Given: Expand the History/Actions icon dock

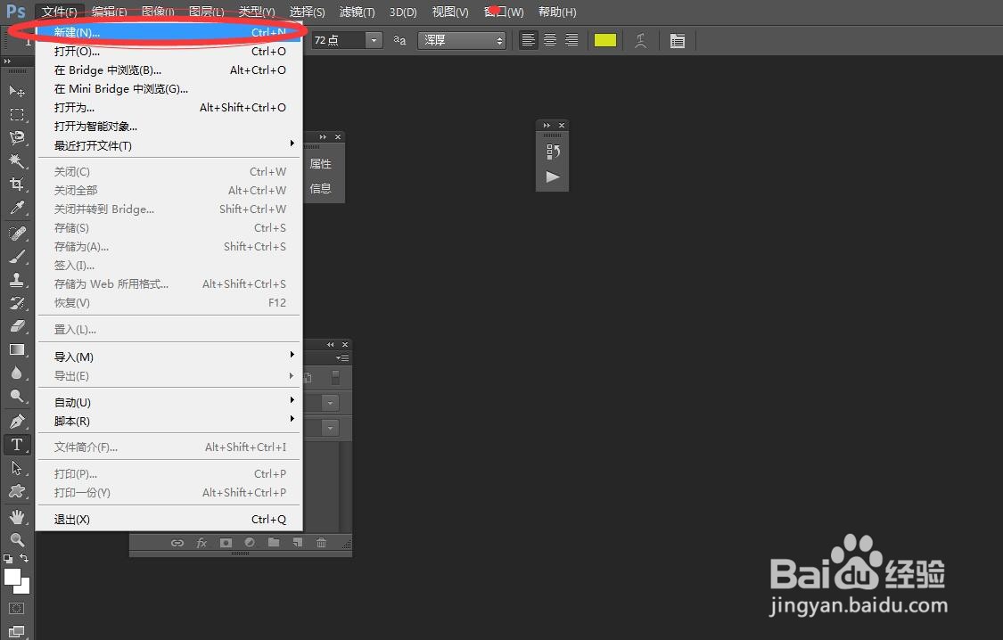Looking at the screenshot, I should point(547,126).
